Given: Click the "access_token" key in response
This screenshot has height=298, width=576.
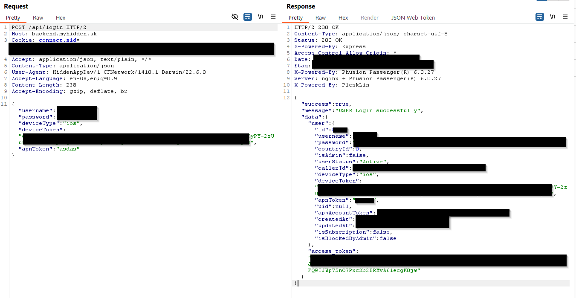Looking at the screenshot, I should (332, 251).
